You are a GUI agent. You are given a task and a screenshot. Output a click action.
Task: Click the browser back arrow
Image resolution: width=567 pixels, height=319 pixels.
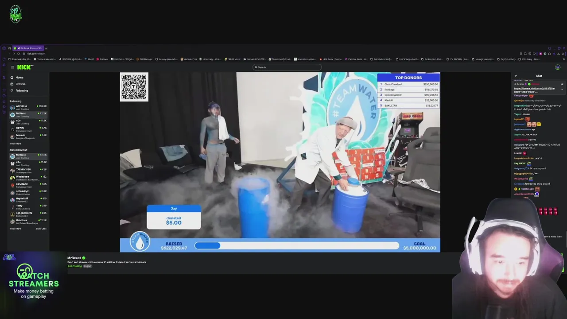pyautogui.click(x=9, y=54)
